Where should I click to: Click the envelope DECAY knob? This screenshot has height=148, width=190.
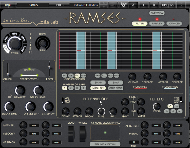click(x=89, y=111)
